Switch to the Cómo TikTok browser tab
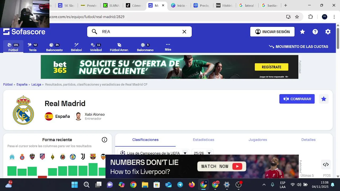 pyautogui.click(x=134, y=5)
